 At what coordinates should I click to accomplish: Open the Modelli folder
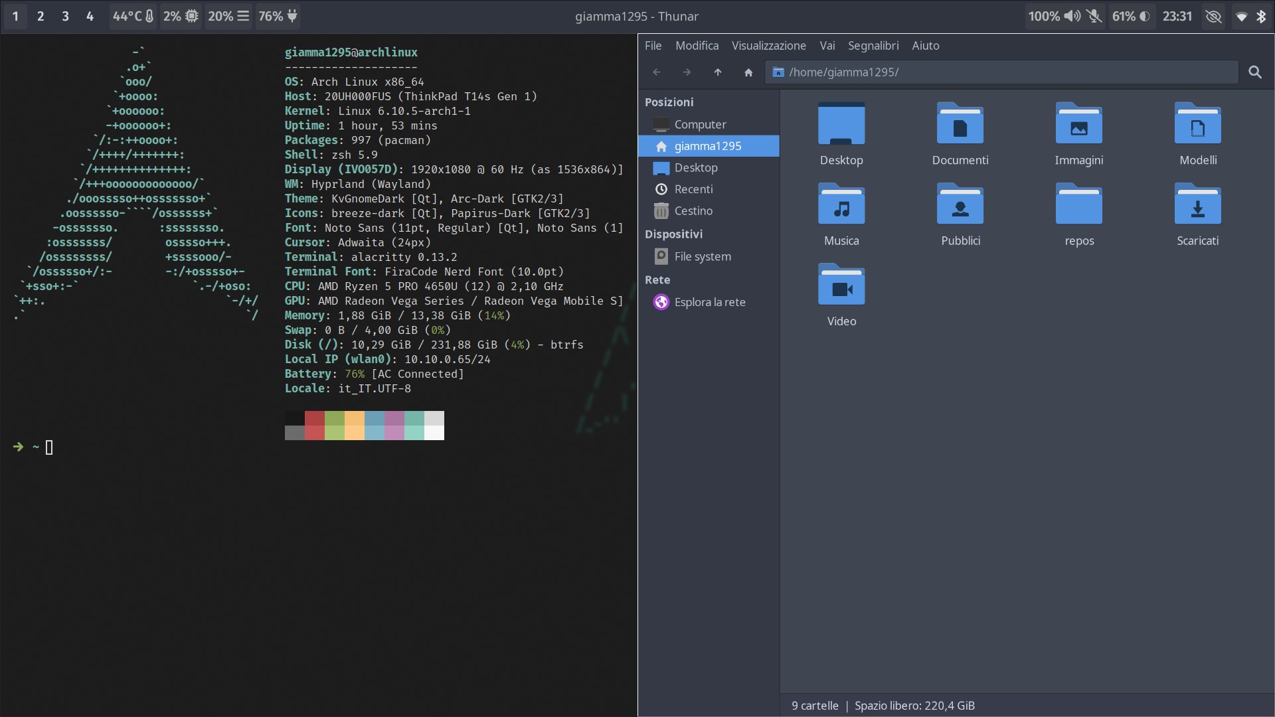pos(1198,124)
